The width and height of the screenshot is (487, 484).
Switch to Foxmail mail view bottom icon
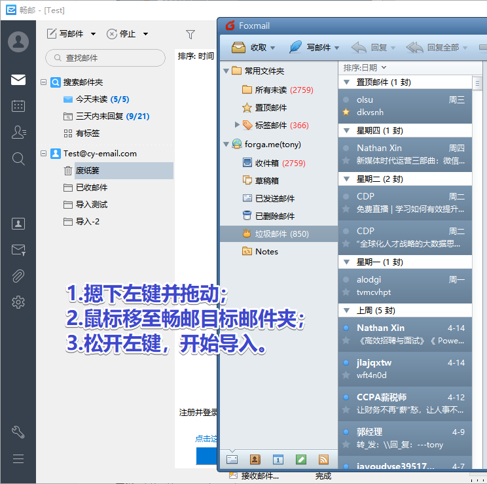(232, 459)
